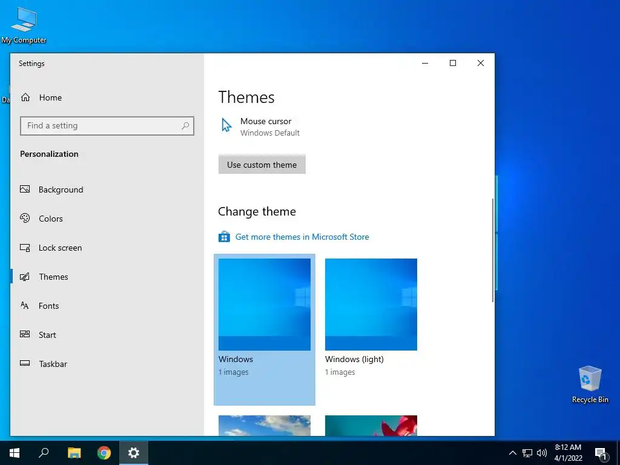620x465 pixels.
Task: Select the red flower theme thumbnail
Action: (x=371, y=426)
